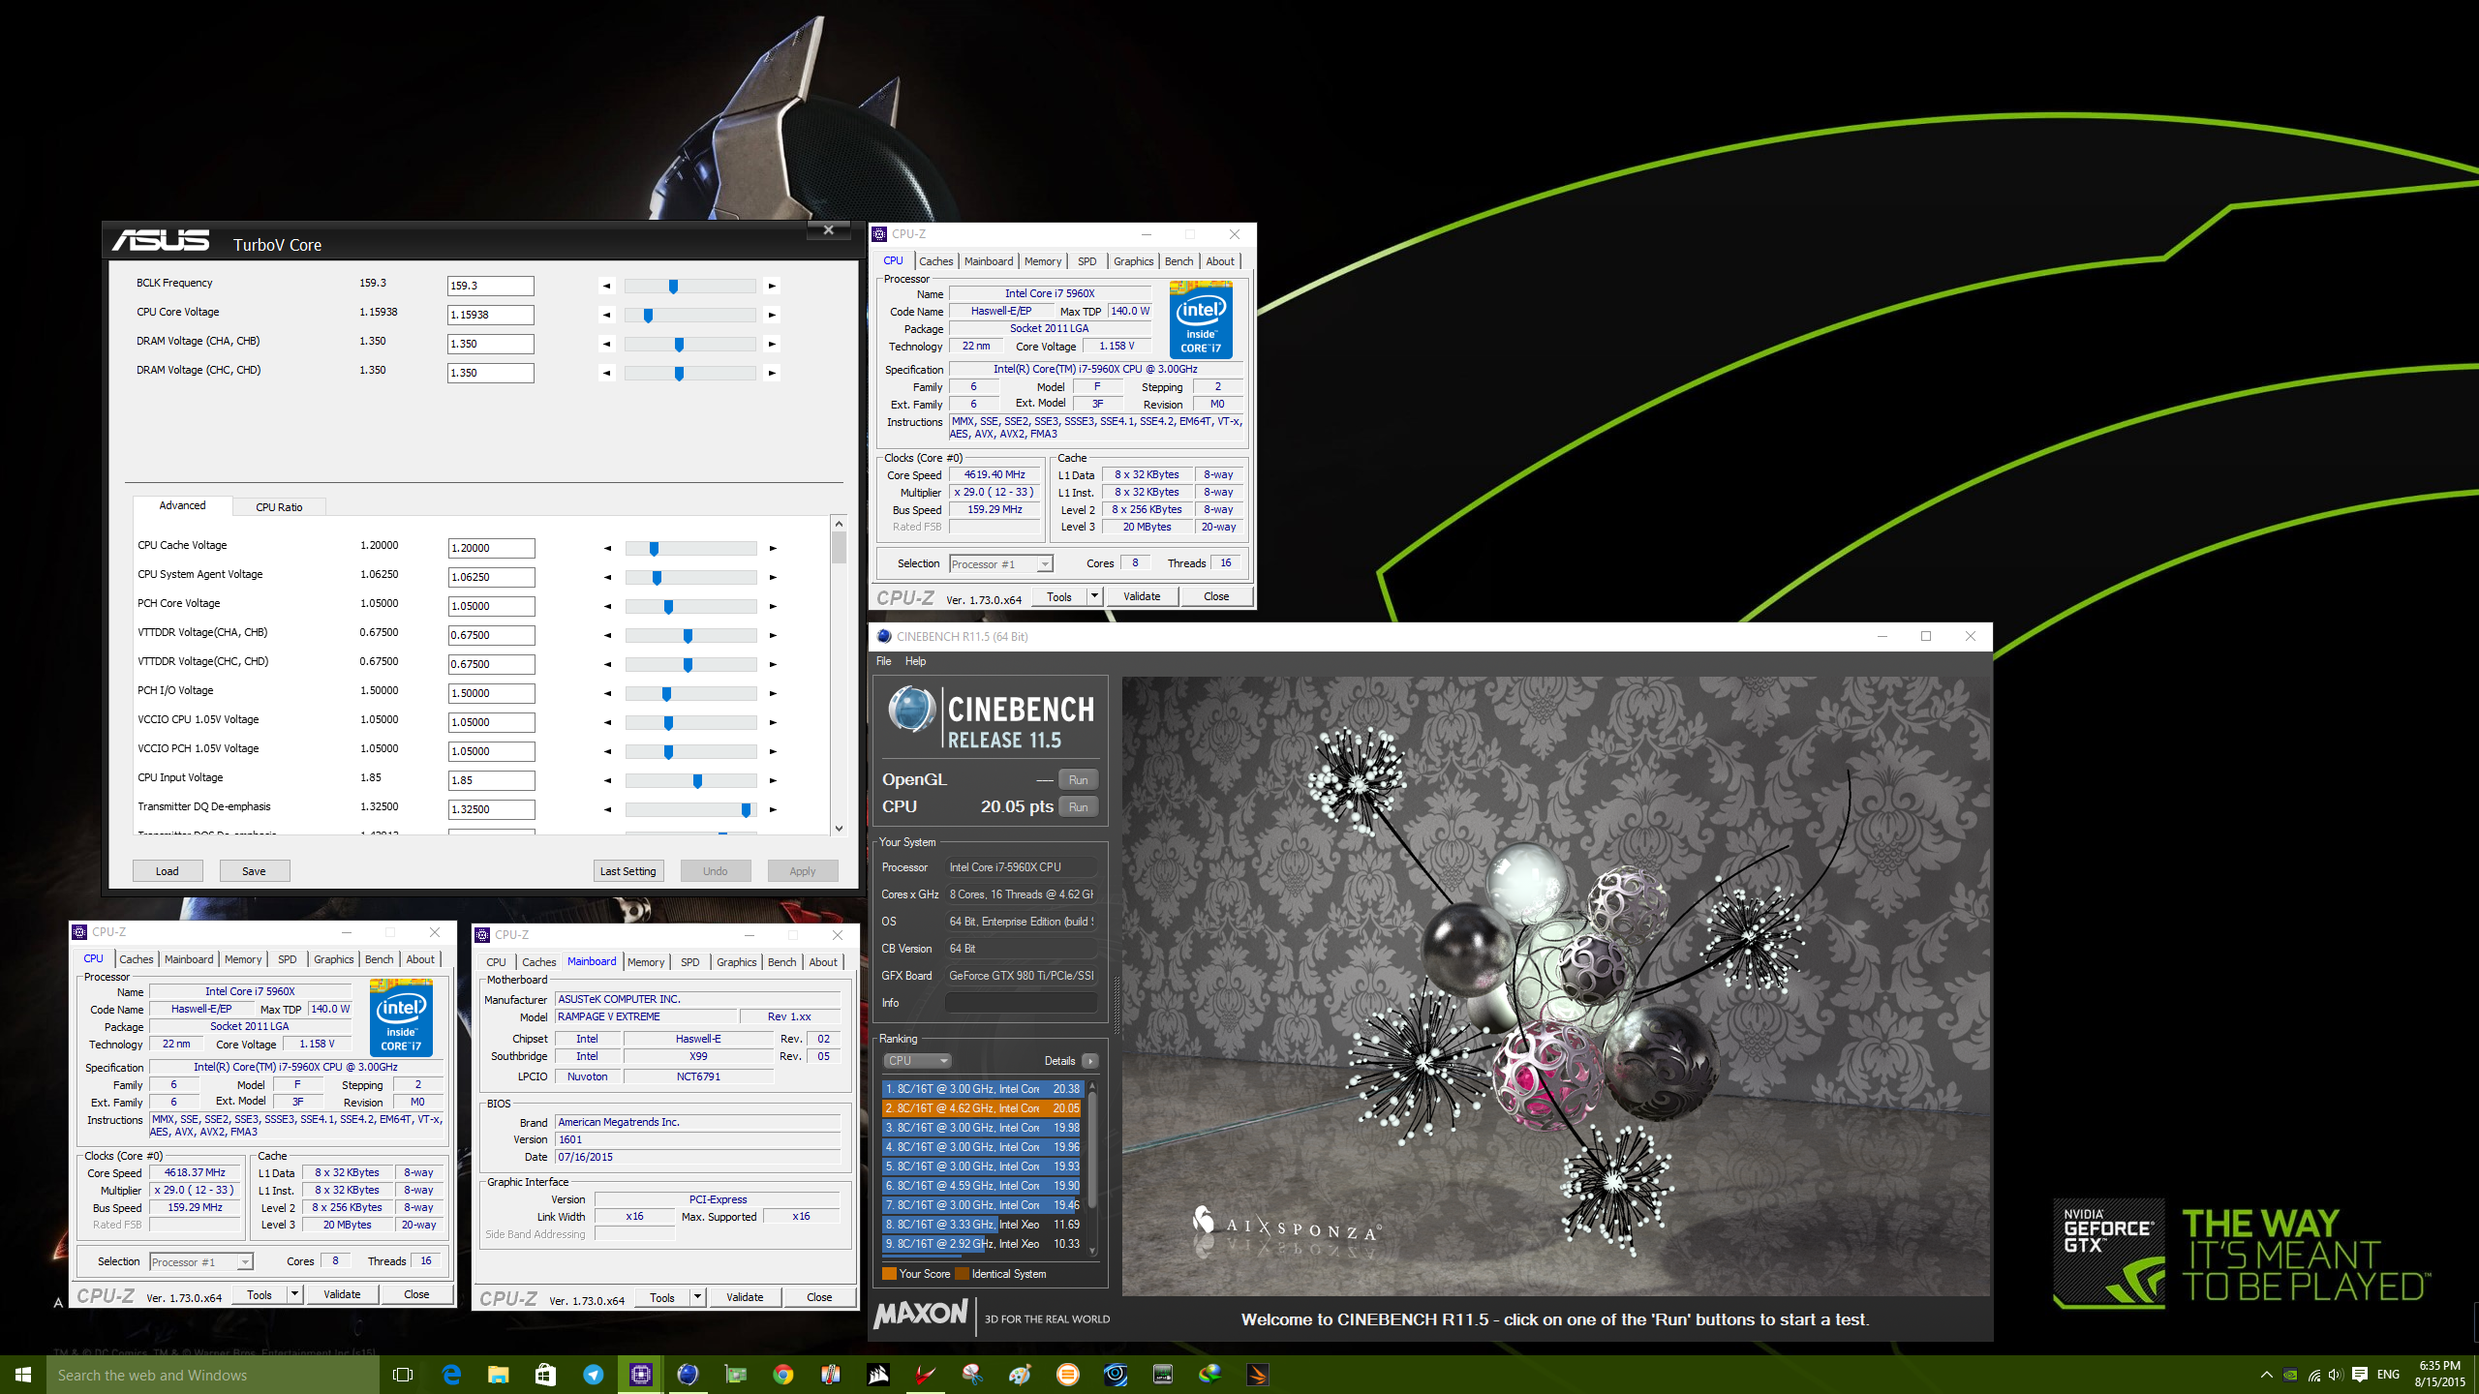2479x1394 pixels.
Task: Open the Windows Store taskbar icon
Action: 545,1375
